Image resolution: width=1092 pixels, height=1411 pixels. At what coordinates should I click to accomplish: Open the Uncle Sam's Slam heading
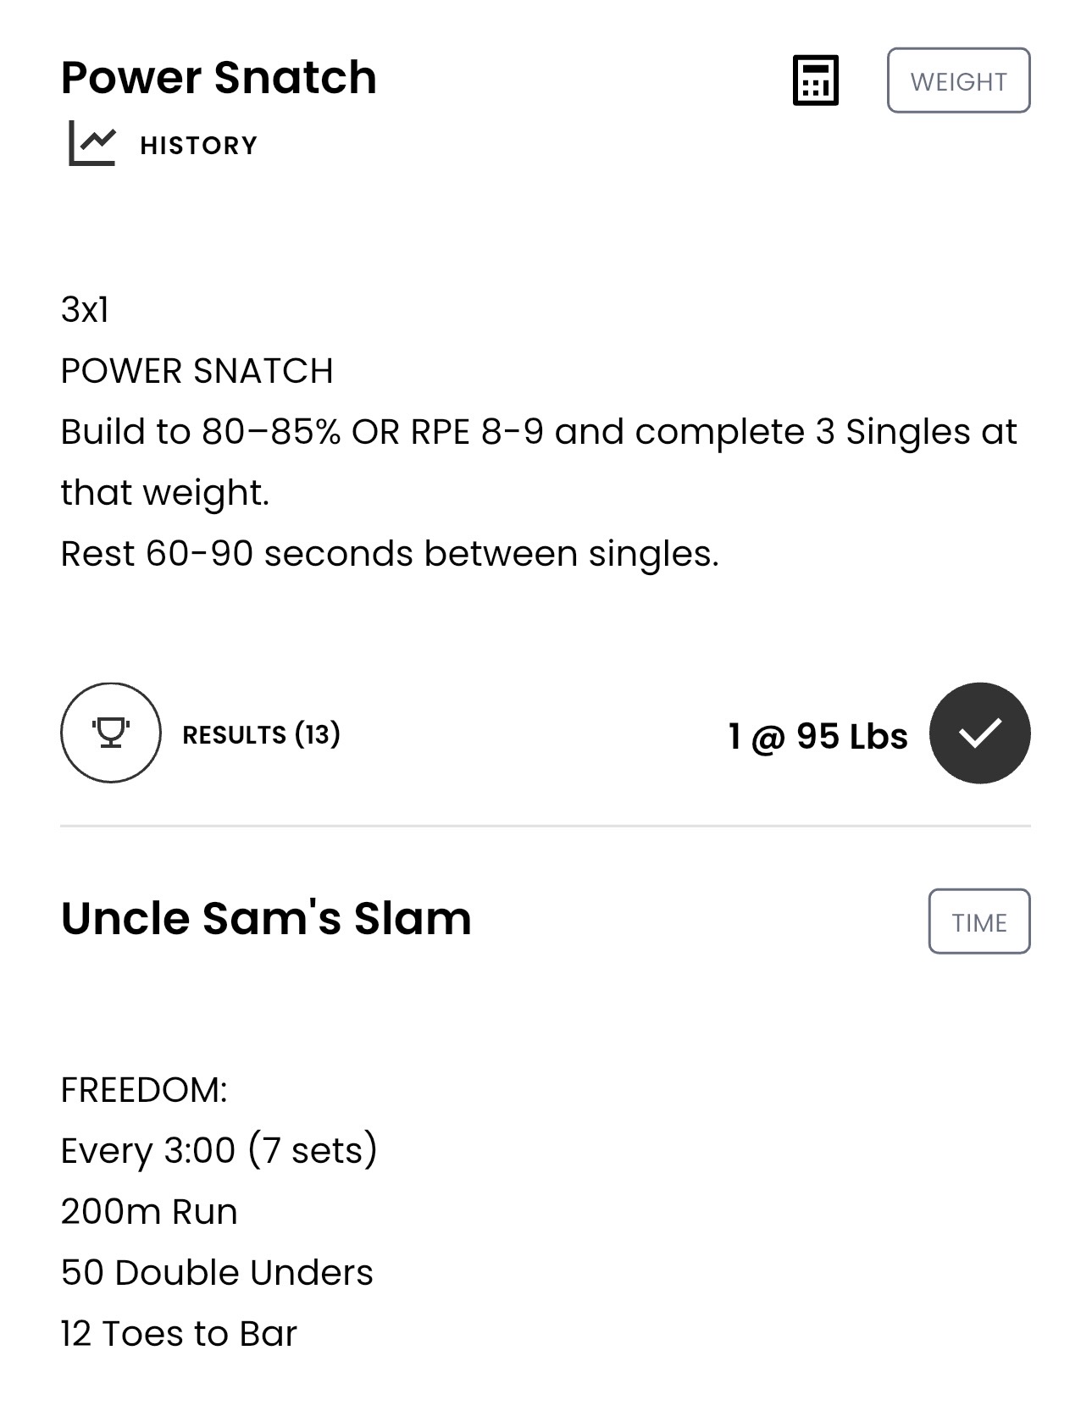click(x=266, y=918)
